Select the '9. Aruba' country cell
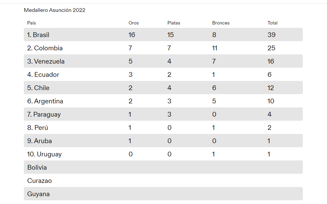The width and height of the screenshot is (327, 204). [x=40, y=141]
